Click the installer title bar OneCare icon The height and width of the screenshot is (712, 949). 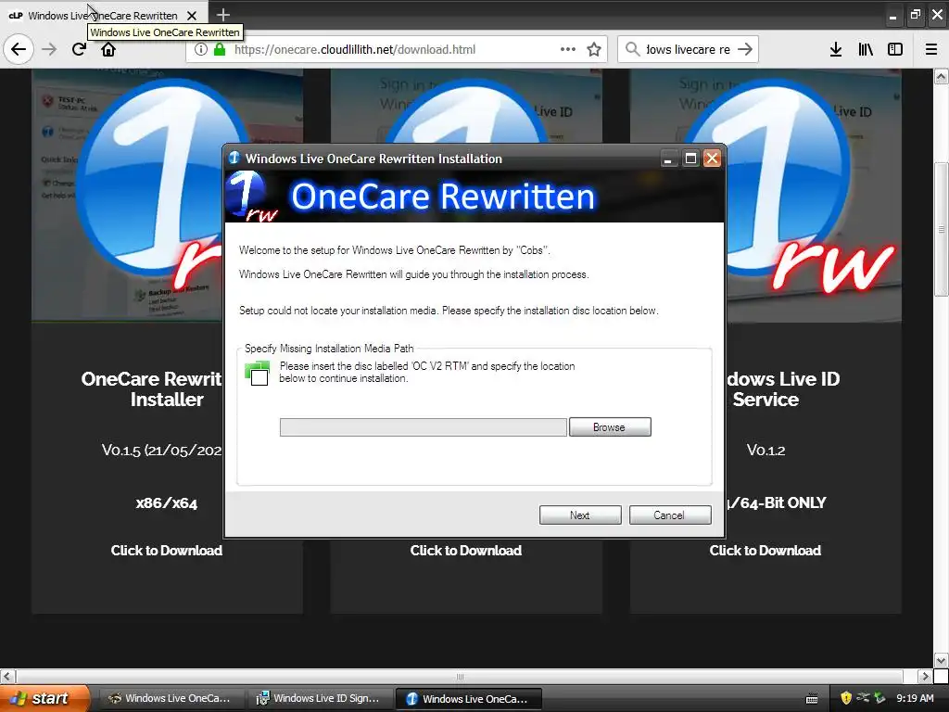point(234,158)
